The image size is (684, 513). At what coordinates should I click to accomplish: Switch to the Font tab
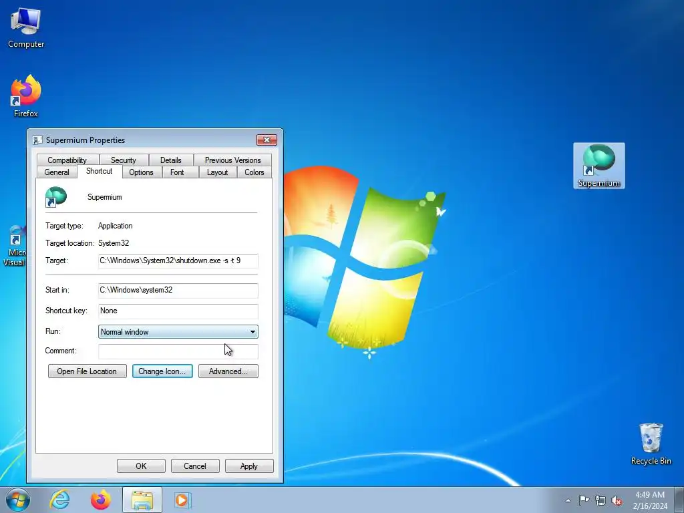coord(177,172)
